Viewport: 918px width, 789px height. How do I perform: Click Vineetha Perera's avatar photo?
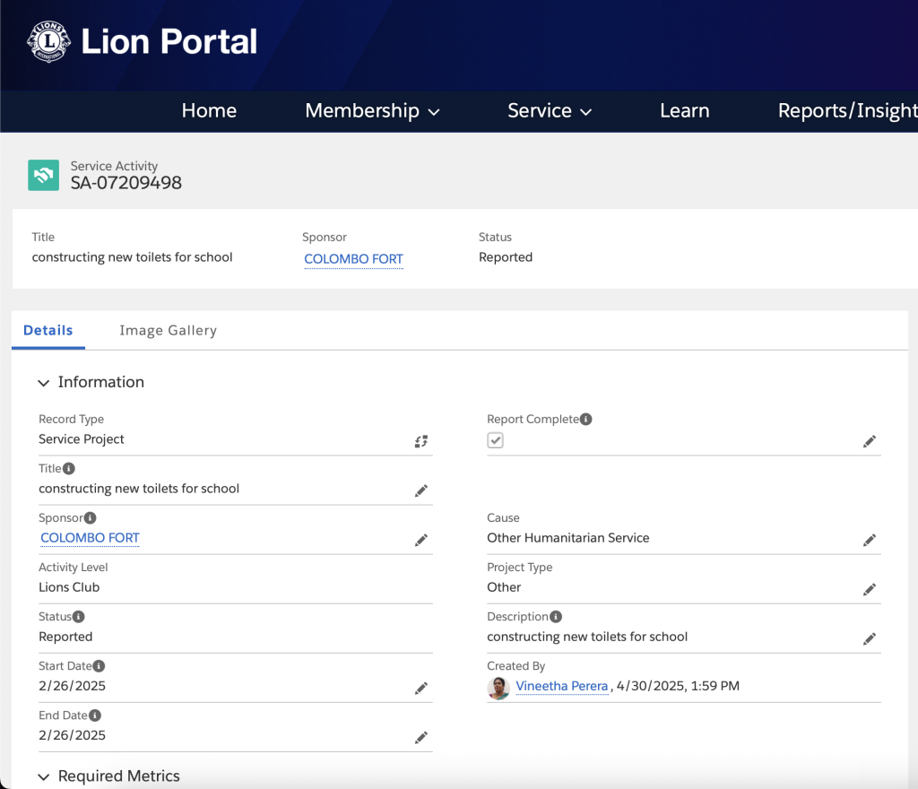coord(498,688)
